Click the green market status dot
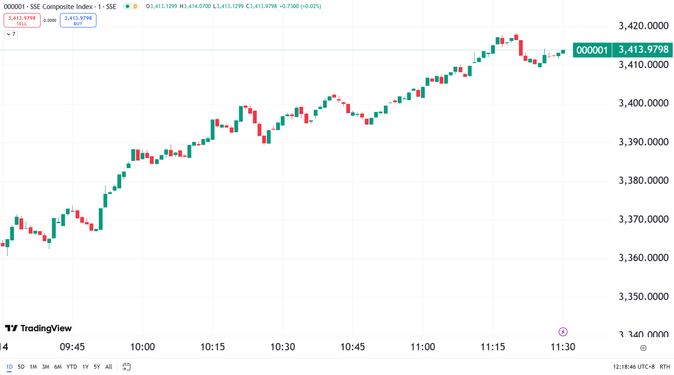674x375 pixels. point(128,6)
